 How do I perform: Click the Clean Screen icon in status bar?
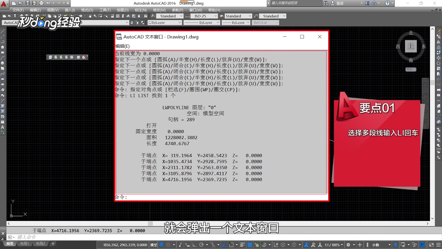[431, 245]
